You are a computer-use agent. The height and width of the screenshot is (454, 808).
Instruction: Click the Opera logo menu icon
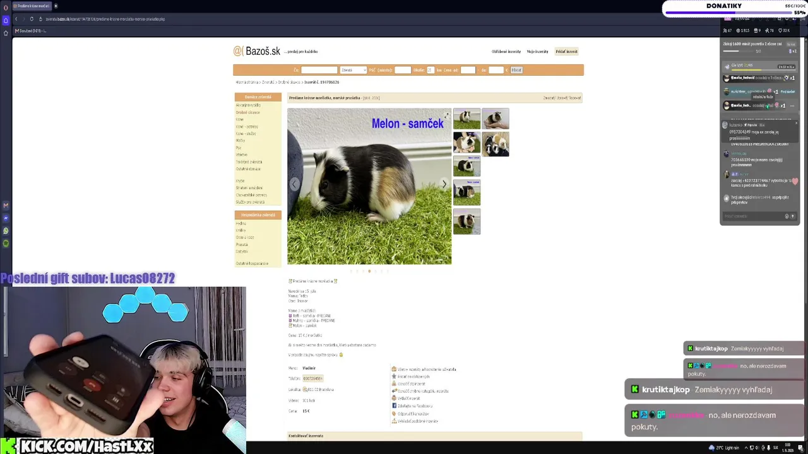6,6
